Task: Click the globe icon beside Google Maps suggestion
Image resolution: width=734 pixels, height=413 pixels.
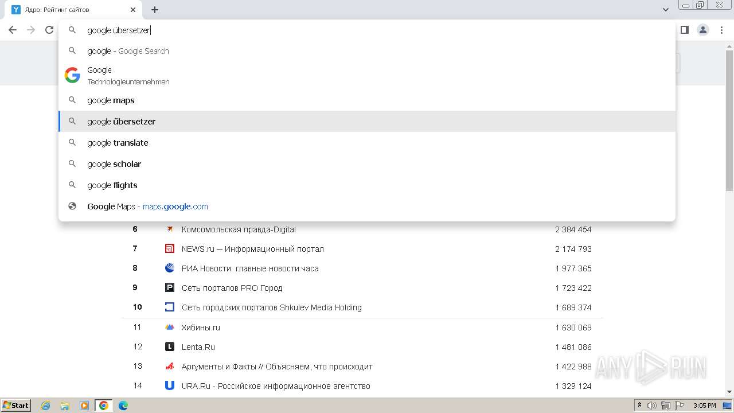Action: (x=72, y=206)
